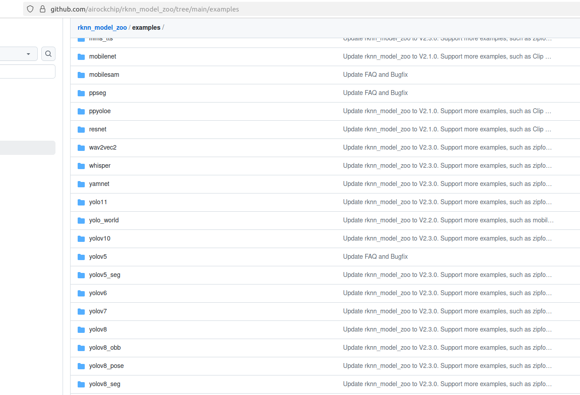Open yolov5's 'Update FAQ and Bugfix' commit
580x395 pixels.
[x=375, y=257]
